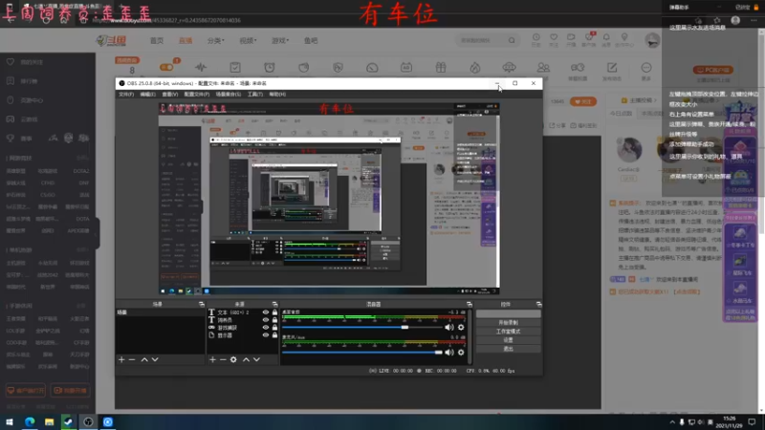Toggle lock on second text source row
This screenshot has height=430, width=765.
tap(274, 320)
